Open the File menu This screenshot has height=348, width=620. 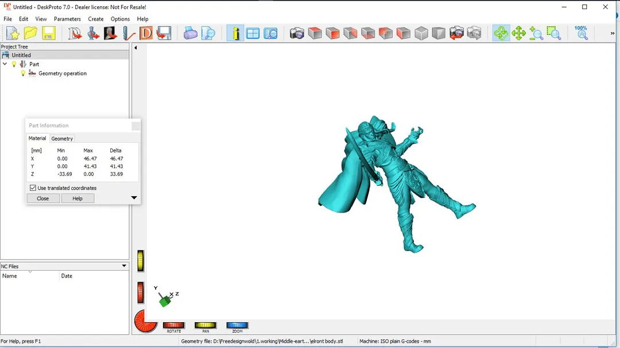tap(7, 19)
